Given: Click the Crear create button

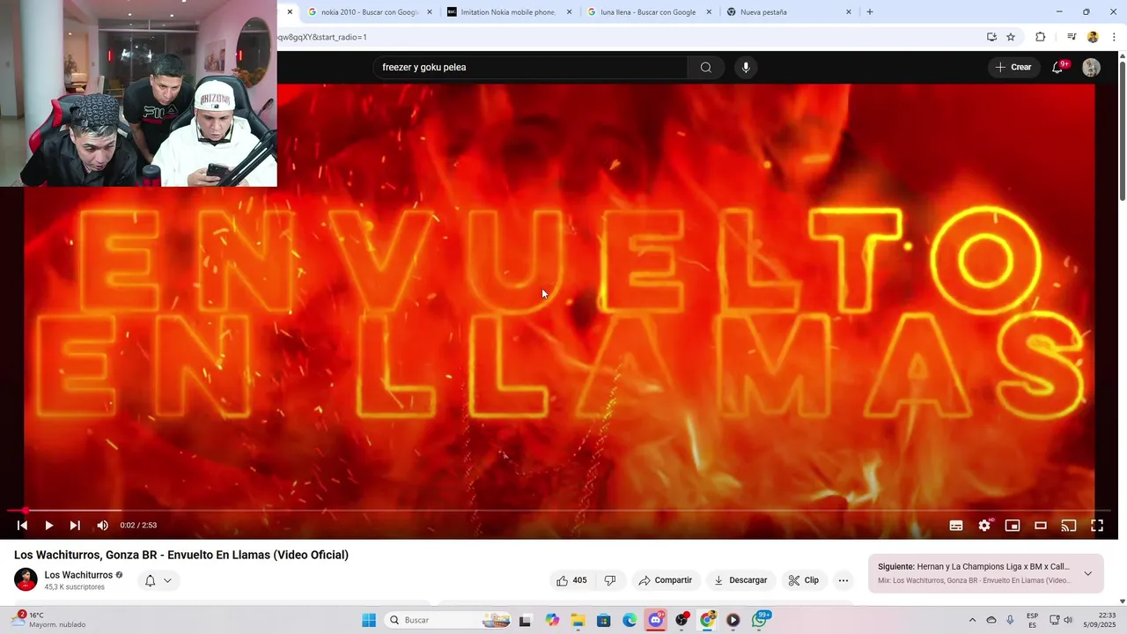Looking at the screenshot, I should point(1013,68).
